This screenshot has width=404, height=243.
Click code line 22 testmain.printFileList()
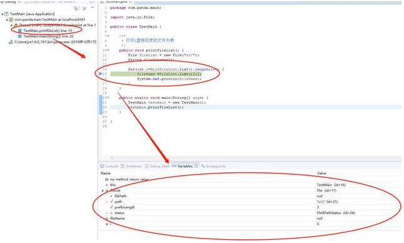coord(155,107)
